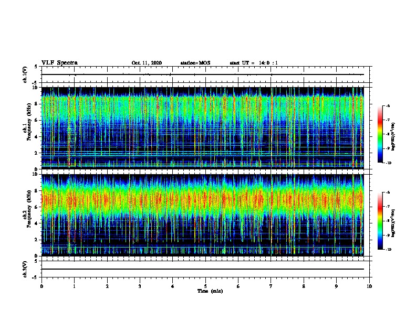Screen dimensions: 416x321
Task: Click the '-10' tick on ch.1 colorbar
Action: pyautogui.click(x=388, y=163)
